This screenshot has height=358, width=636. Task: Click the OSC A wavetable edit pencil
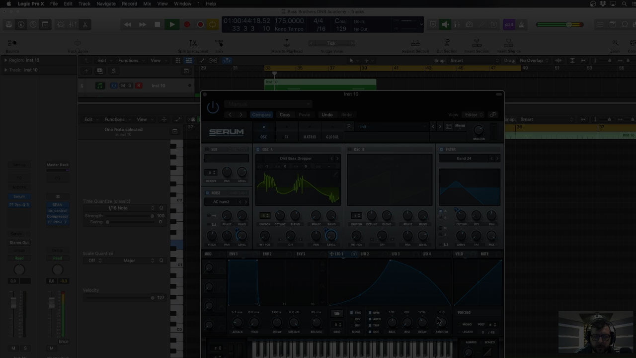[x=335, y=174]
